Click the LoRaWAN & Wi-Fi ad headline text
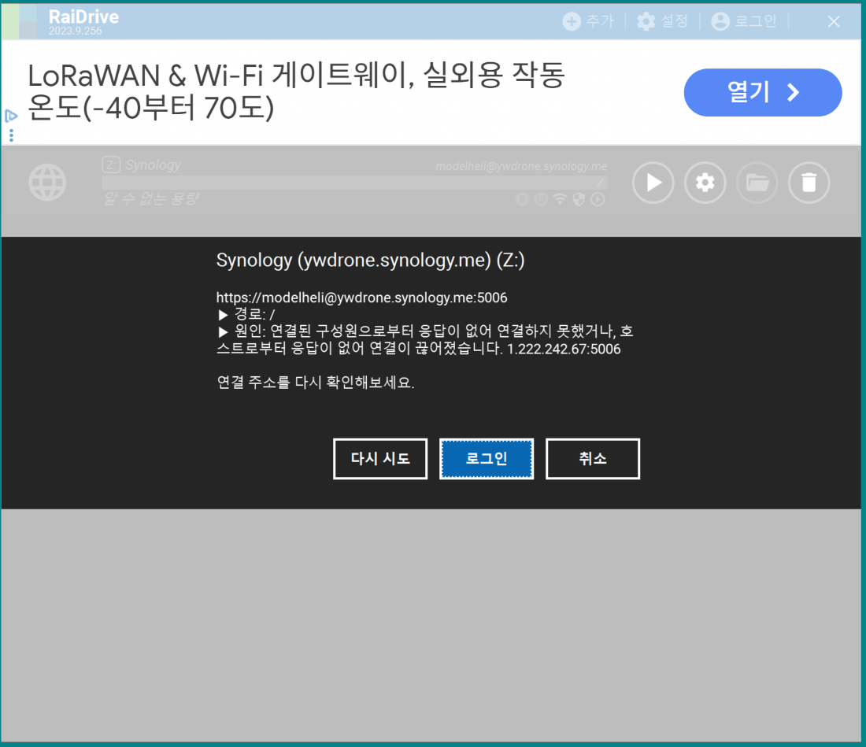 [x=296, y=91]
